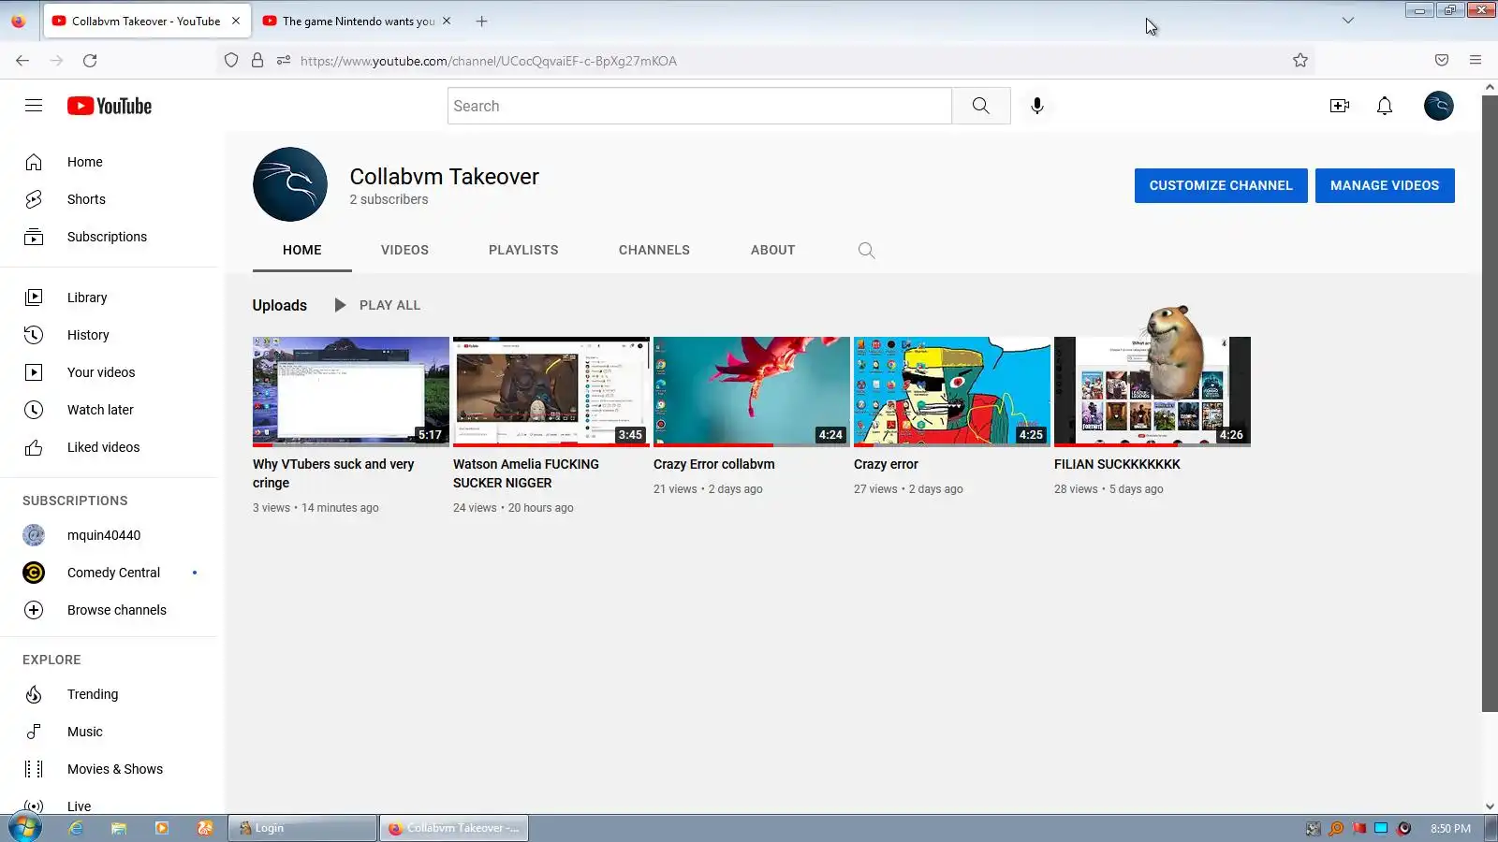Viewport: 1498px width, 842px height.
Task: Click the browser address bar URL
Action: coord(489,61)
